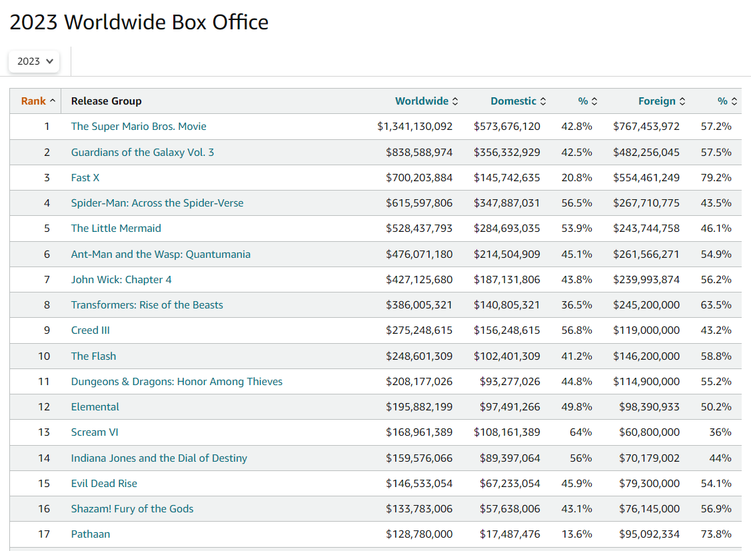Open Transformers: Rise of the Beasts
Image resolution: width=751 pixels, height=551 pixels.
pos(147,305)
